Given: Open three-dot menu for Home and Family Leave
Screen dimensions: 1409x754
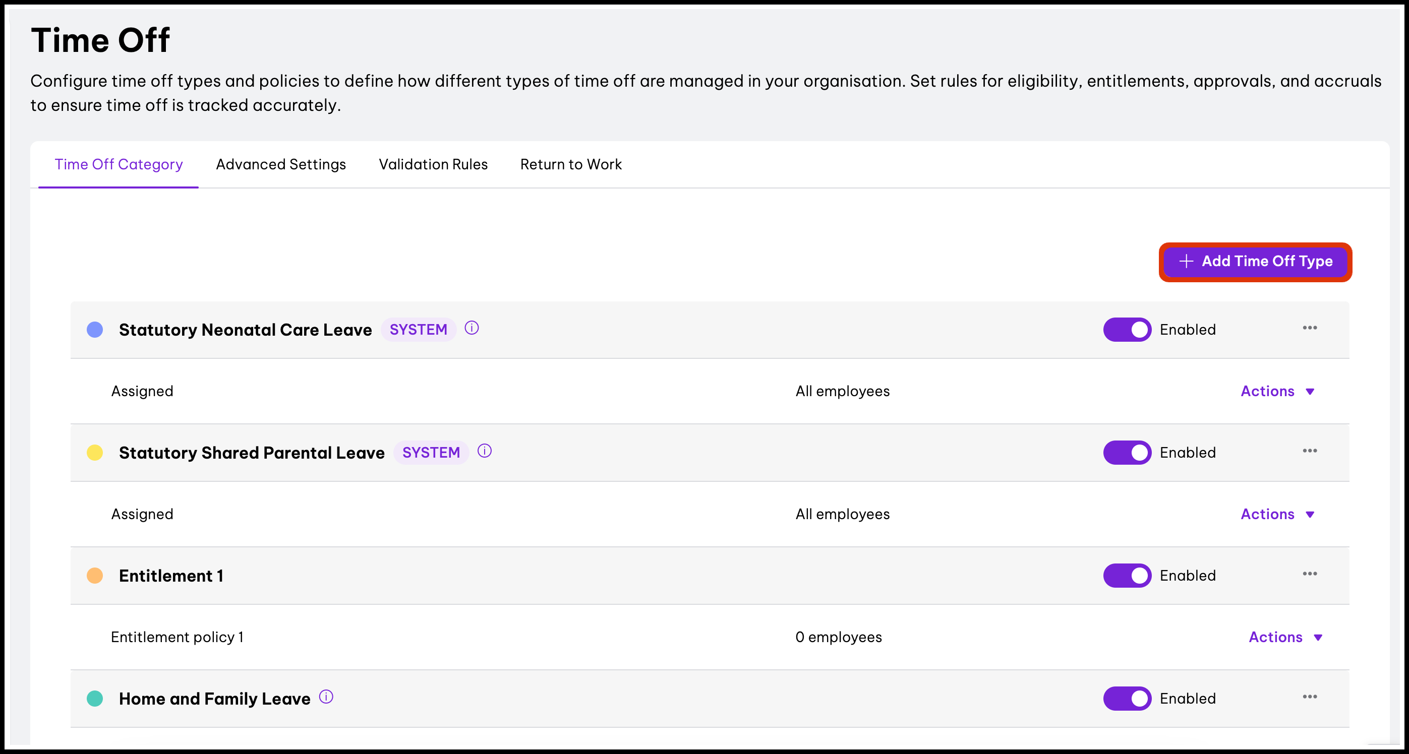Looking at the screenshot, I should point(1310,697).
